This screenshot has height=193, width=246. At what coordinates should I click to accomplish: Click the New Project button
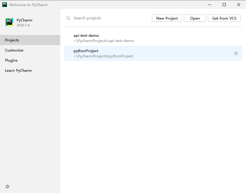(167, 18)
